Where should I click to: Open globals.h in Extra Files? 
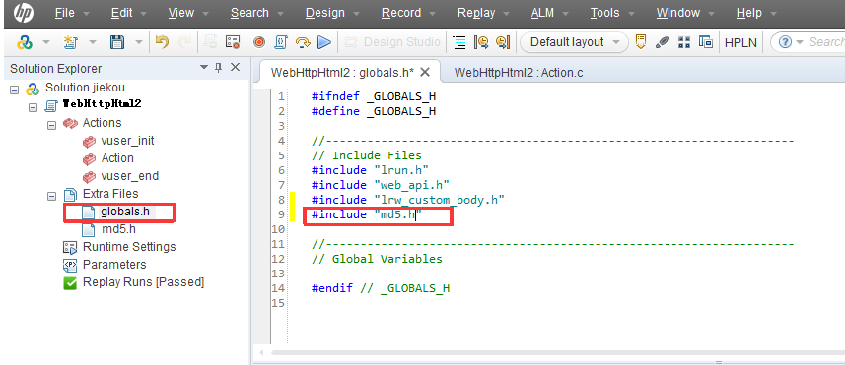pyautogui.click(x=125, y=212)
